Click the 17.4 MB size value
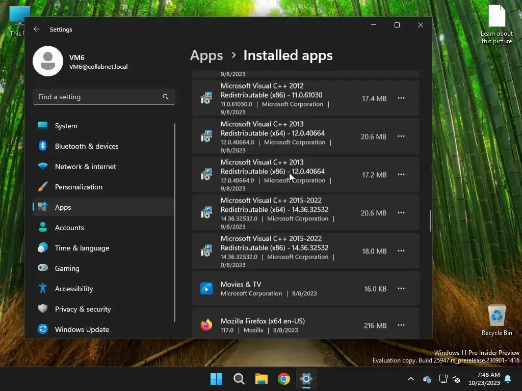This screenshot has height=391, width=522. tap(374, 98)
